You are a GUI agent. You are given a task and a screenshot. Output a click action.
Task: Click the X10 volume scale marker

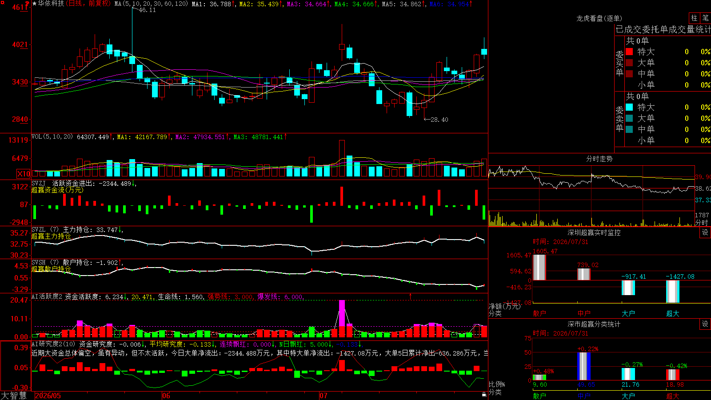tap(24, 174)
